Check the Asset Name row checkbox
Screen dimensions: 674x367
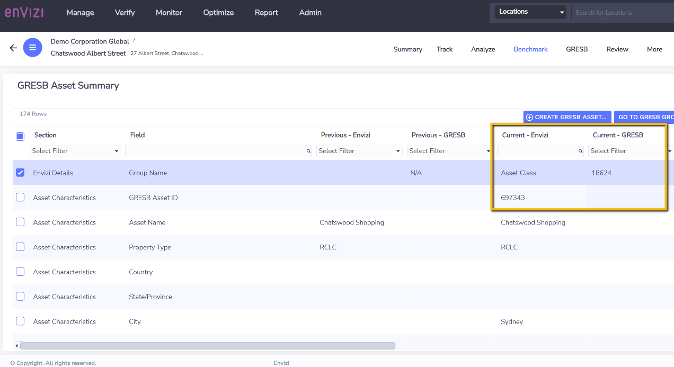[x=20, y=222]
